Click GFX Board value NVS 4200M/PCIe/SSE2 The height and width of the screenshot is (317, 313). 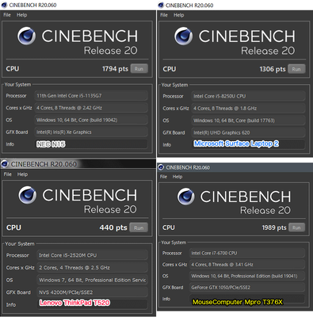point(92,292)
